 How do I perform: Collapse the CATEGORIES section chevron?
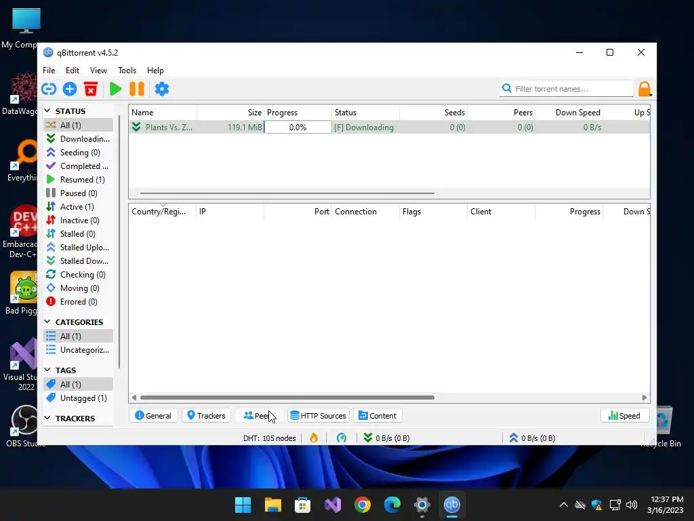[47, 322]
